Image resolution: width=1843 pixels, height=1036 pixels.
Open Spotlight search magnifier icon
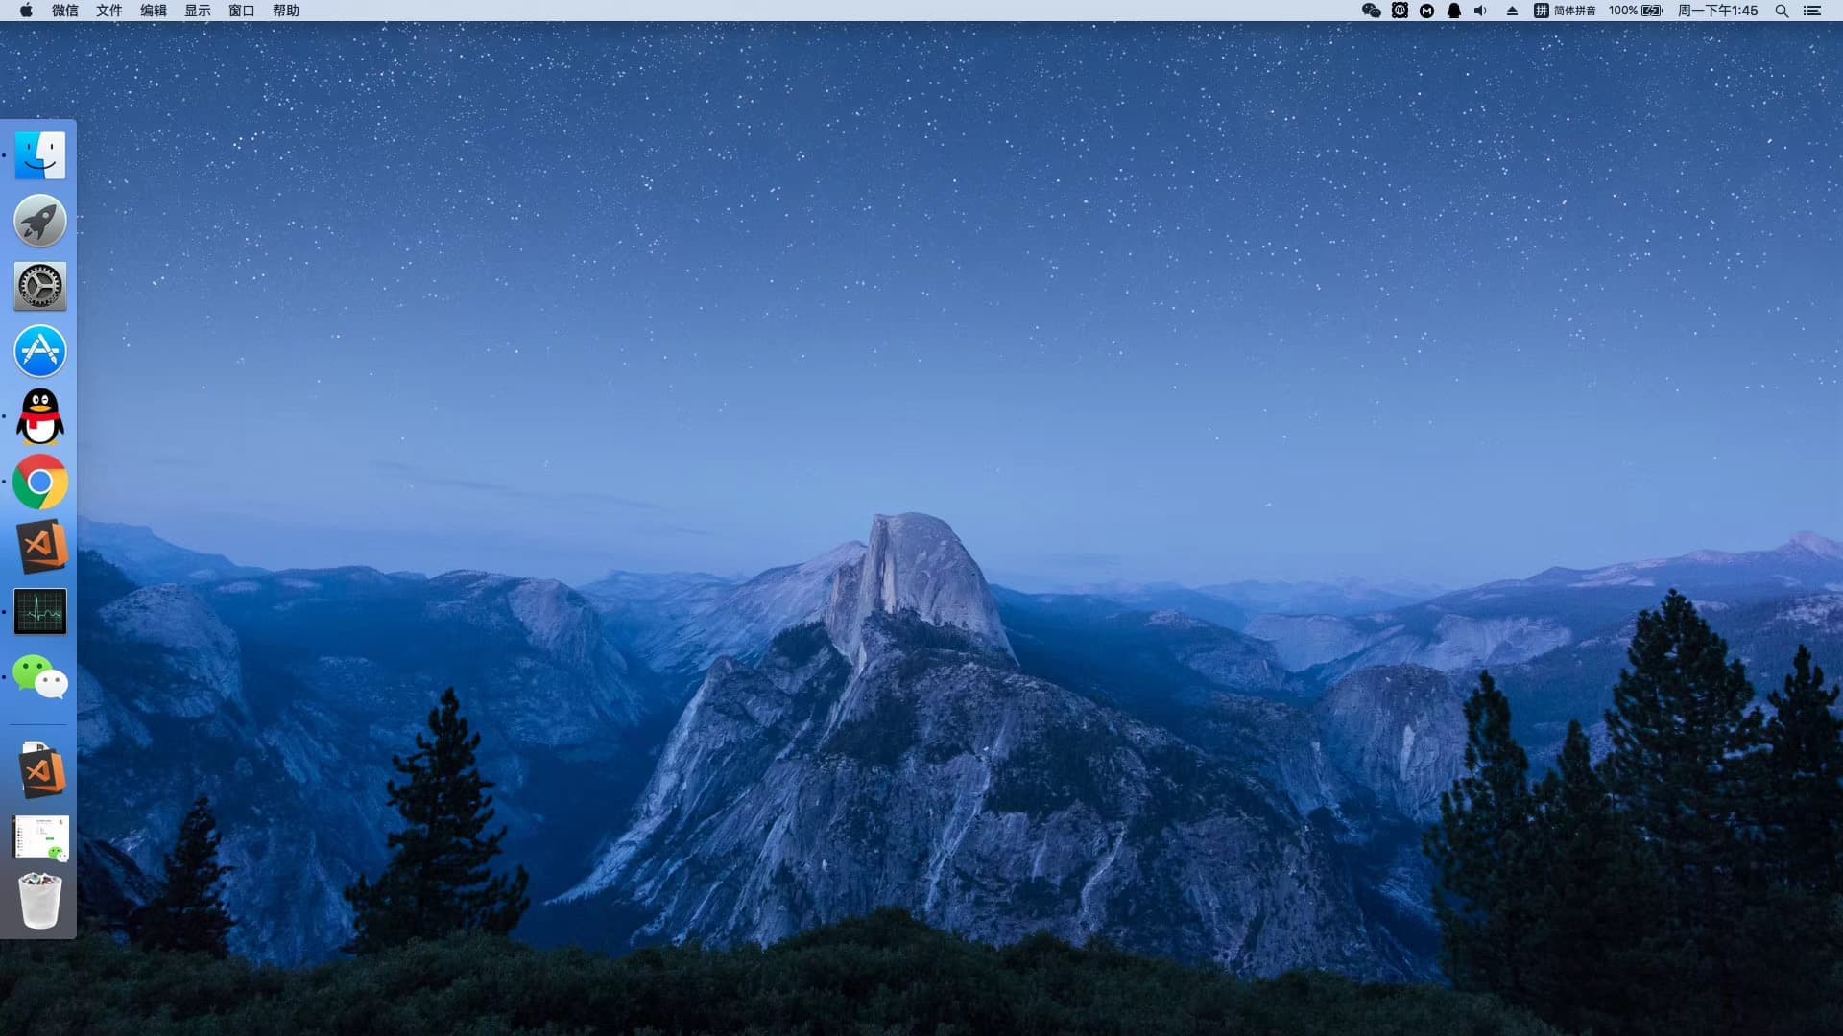(x=1782, y=11)
